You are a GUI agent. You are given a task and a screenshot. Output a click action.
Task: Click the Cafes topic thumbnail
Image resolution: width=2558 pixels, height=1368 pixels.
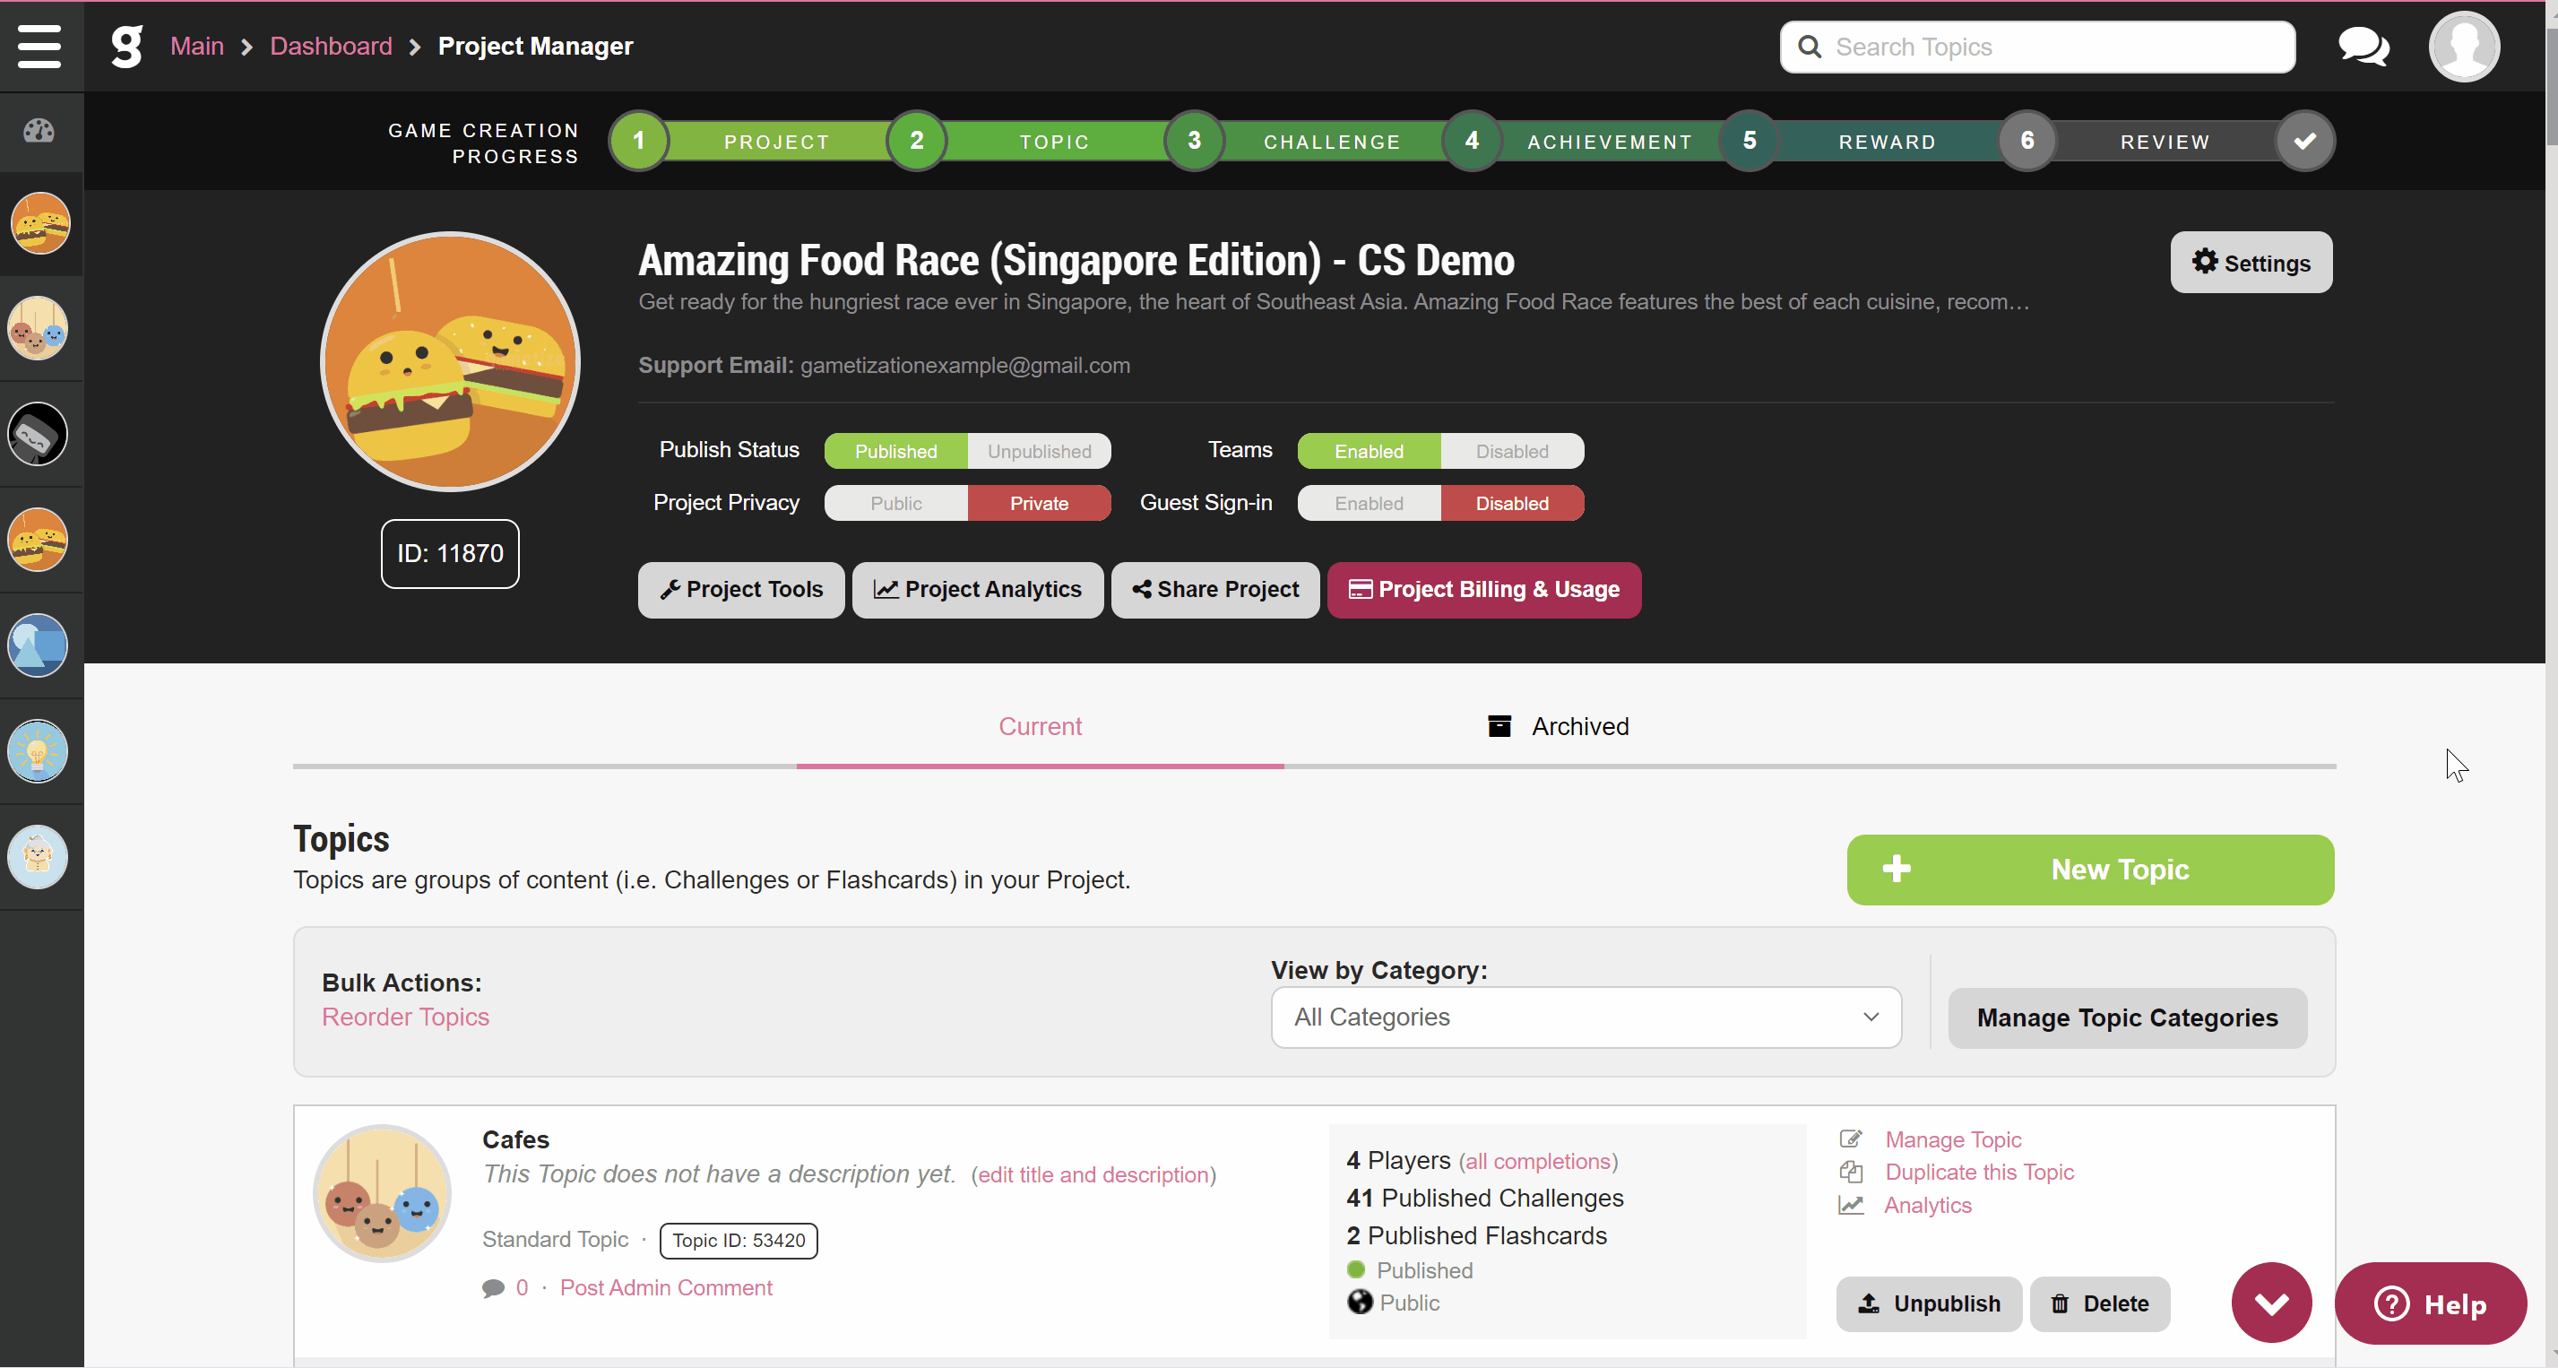point(383,1192)
